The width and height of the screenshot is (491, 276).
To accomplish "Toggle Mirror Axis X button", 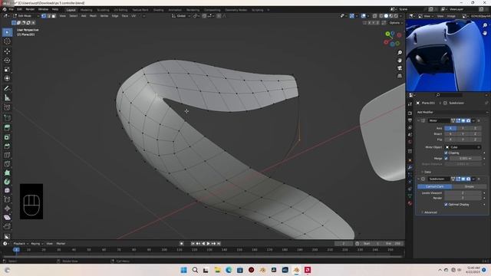I will [x=450, y=128].
